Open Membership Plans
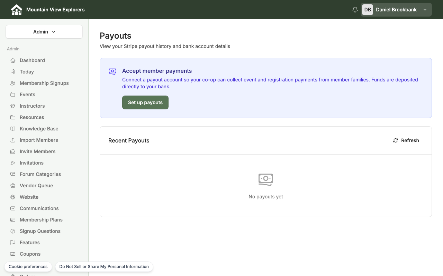The image size is (443, 276). point(41,220)
